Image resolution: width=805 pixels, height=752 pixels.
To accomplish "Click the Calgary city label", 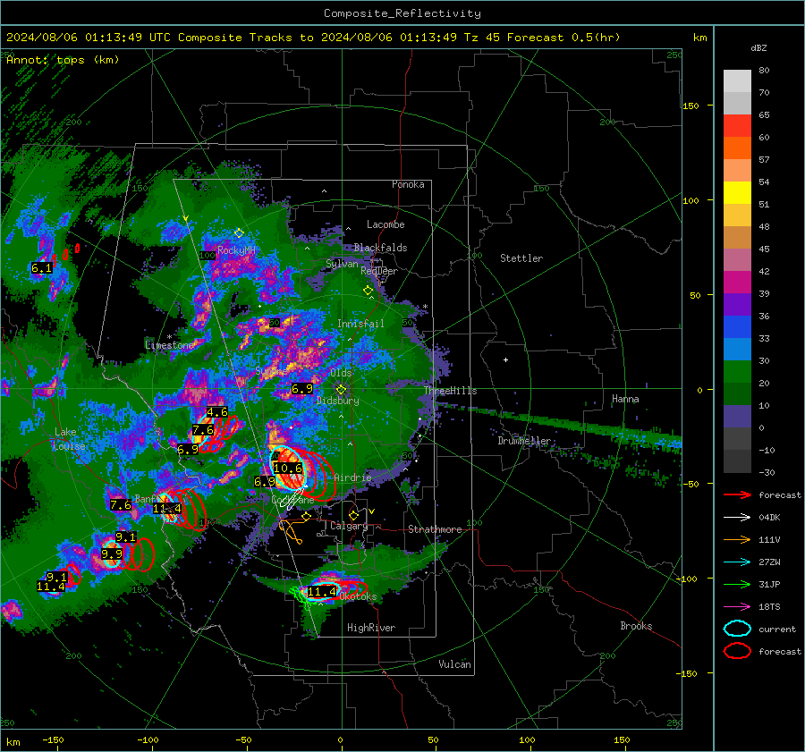I will coord(349,526).
